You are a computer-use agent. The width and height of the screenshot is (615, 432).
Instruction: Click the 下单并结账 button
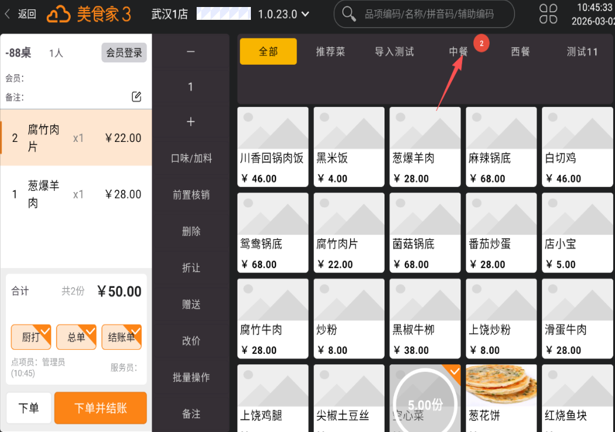100,408
